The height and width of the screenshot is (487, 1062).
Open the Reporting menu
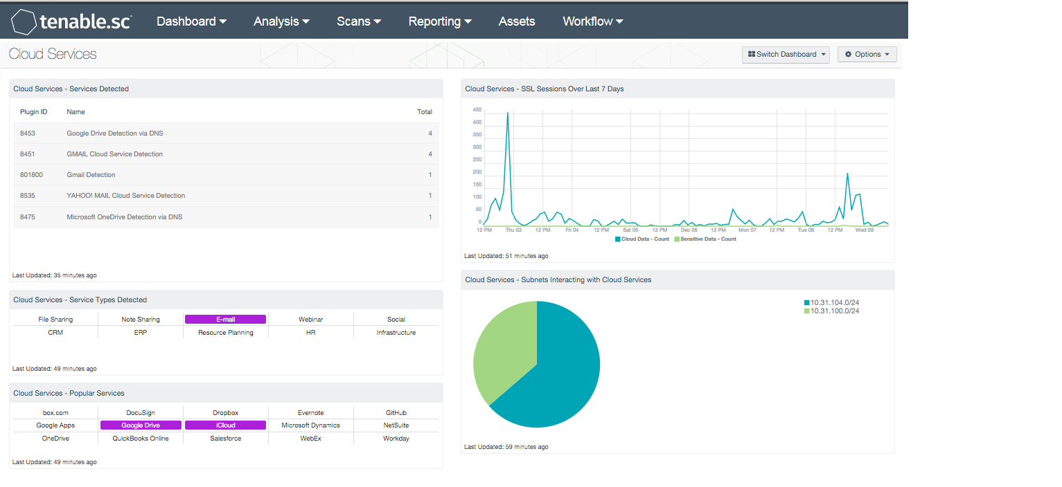click(440, 21)
